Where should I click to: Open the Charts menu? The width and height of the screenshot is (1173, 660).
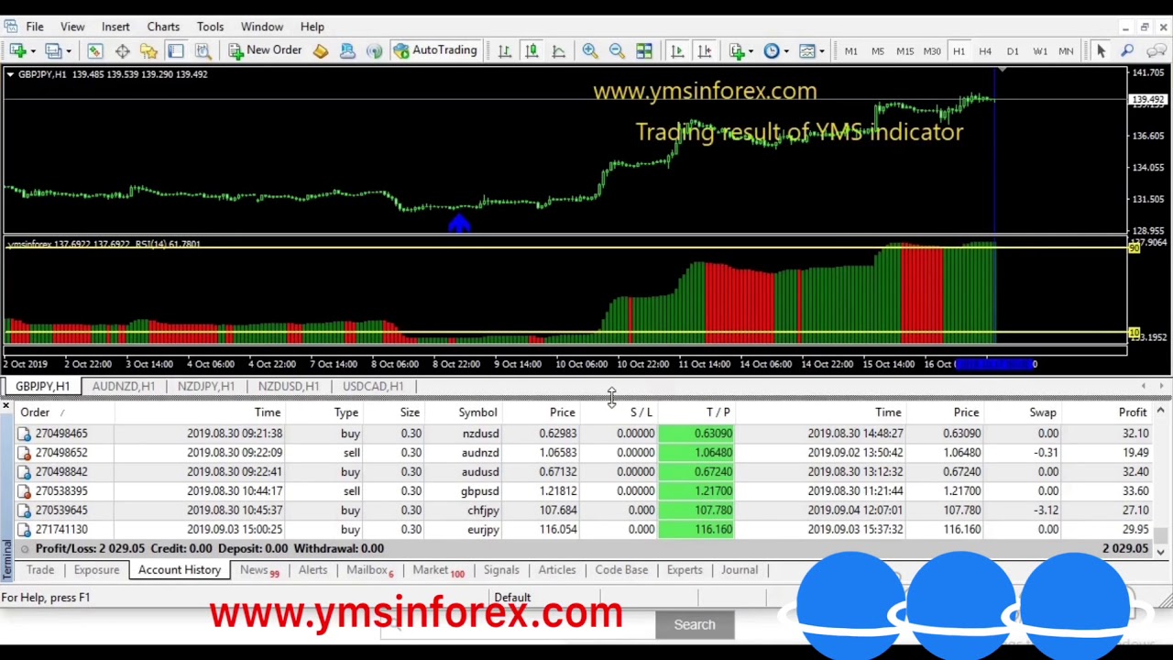pos(163,27)
